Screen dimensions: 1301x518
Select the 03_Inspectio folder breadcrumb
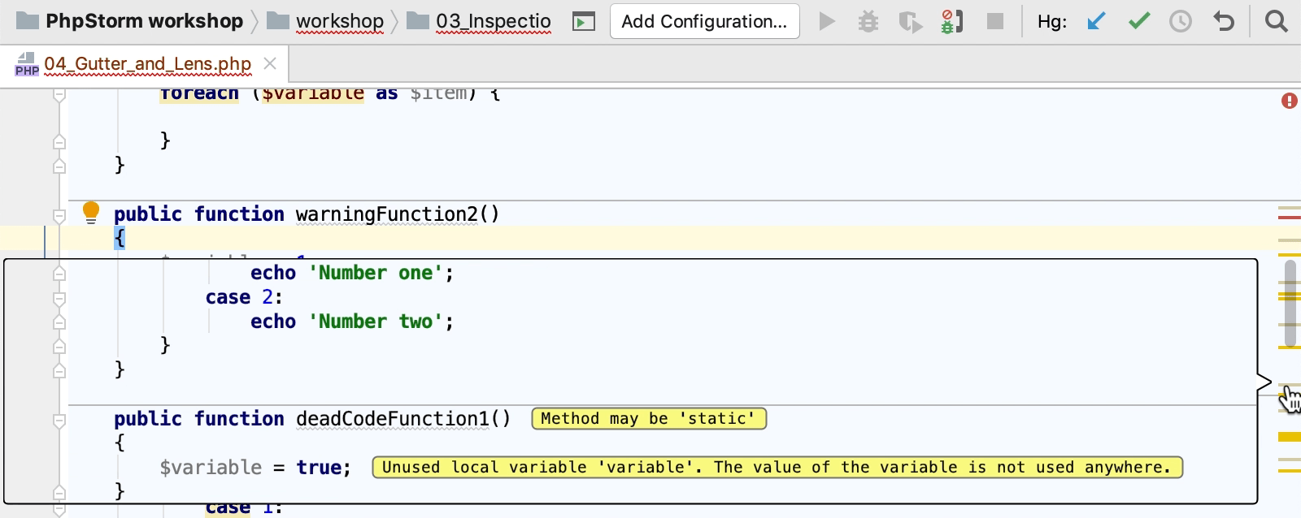pos(480,21)
